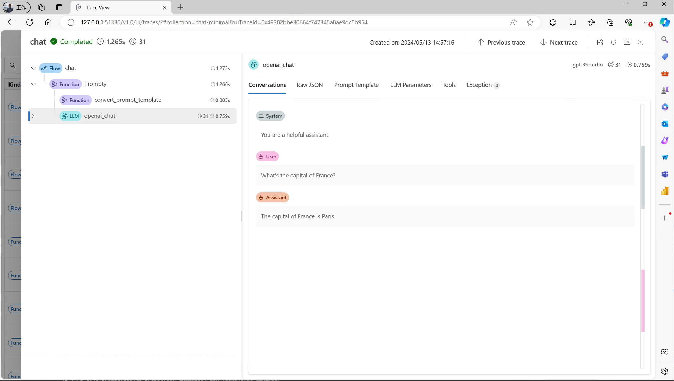Click the conversation panel vertical scrollbar
Viewport: 674px width, 381px height.
(x=643, y=177)
